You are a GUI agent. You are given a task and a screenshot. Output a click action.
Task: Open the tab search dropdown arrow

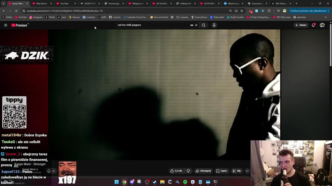pyautogui.click(x=3, y=4)
